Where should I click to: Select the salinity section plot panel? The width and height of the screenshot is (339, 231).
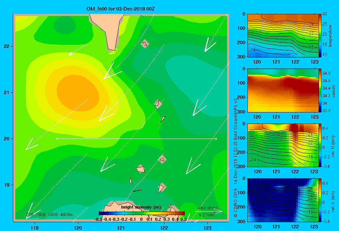point(283,90)
